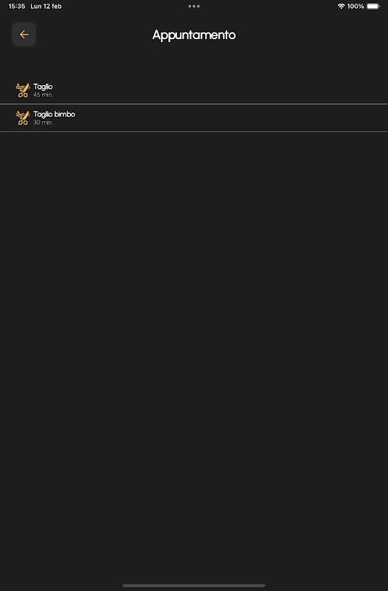Viewport: 388px width, 591px height.
Task: Click the divider line below Taglio row
Action: [194, 103]
